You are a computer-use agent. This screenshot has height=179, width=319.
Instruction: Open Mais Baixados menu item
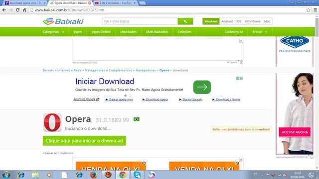pyautogui.click(x=157, y=32)
